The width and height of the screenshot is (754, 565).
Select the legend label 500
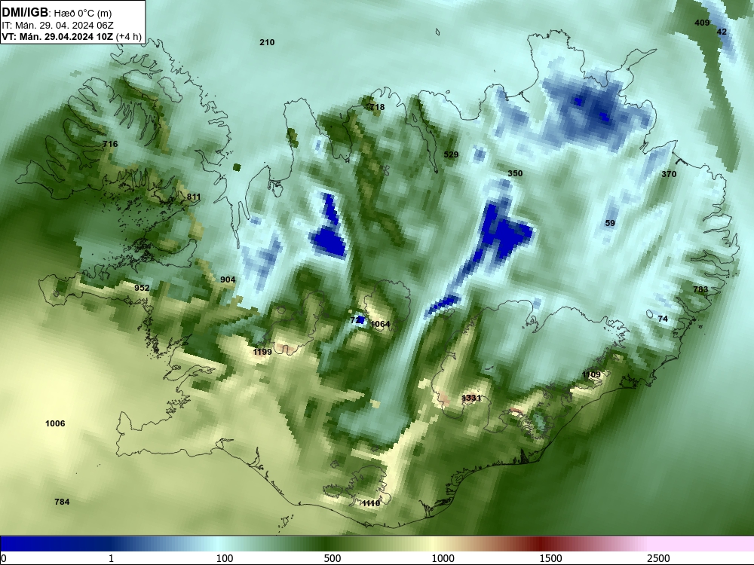[x=333, y=558]
